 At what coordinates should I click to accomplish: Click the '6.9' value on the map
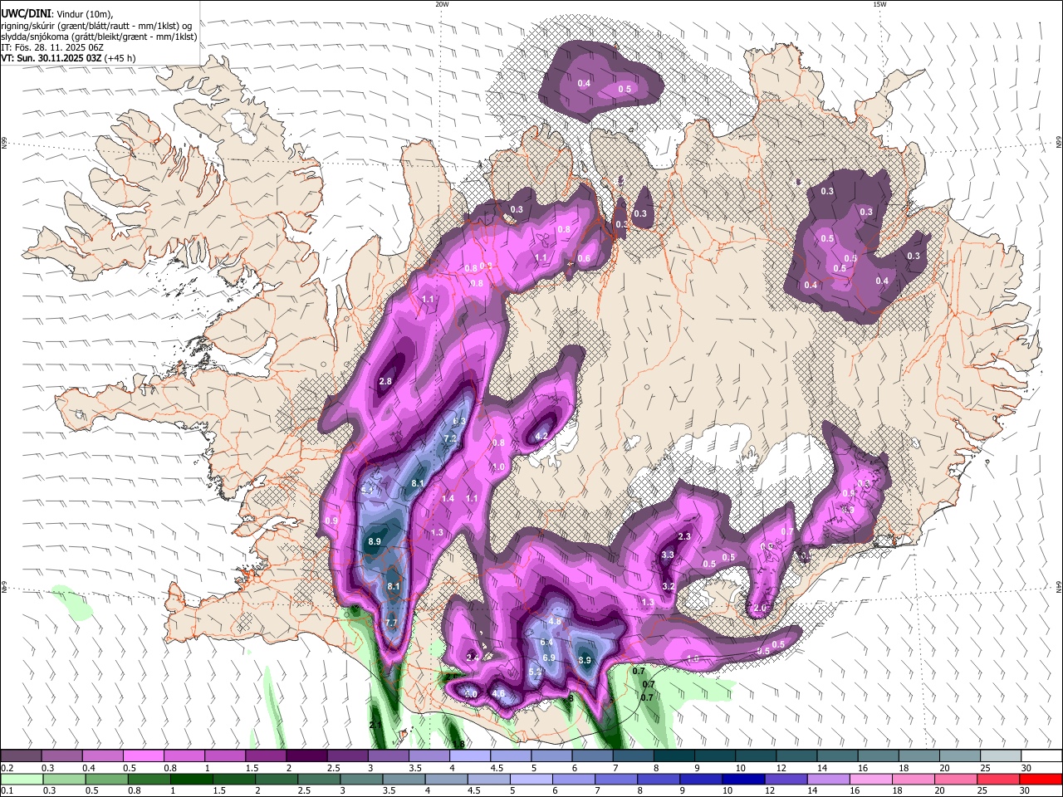pyautogui.click(x=548, y=658)
